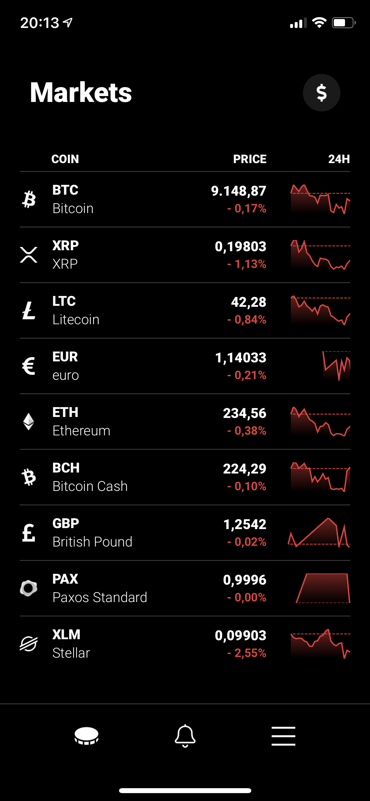
Task: Tap the Ethereum diamond icon
Action: [29, 422]
